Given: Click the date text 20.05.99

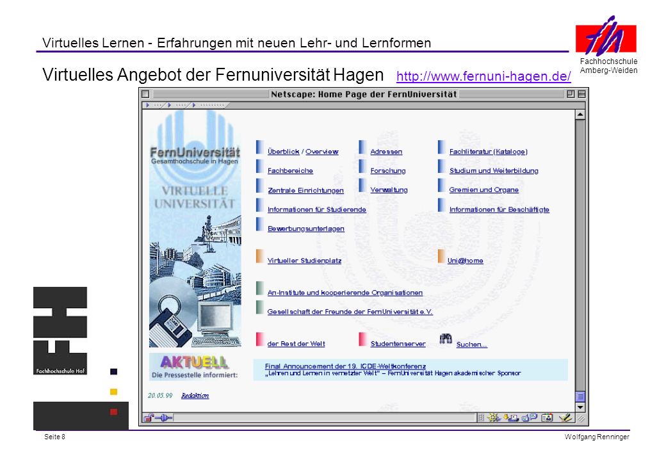Looking at the screenshot, I should pyautogui.click(x=160, y=396).
